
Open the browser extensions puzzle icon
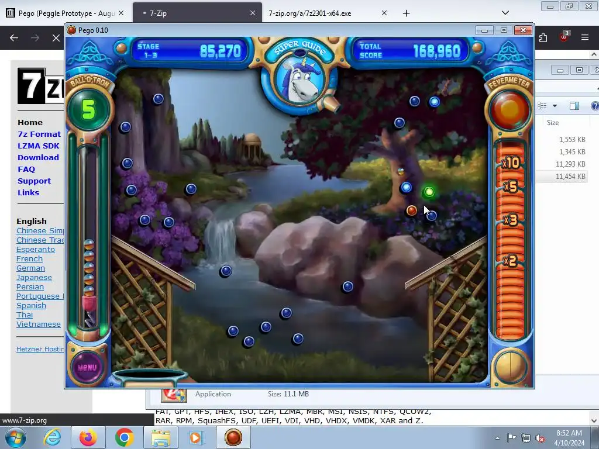tap(543, 37)
